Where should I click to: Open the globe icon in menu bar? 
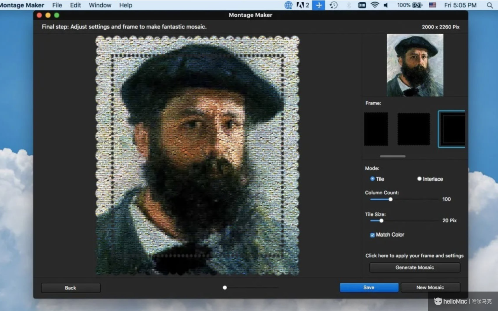click(x=288, y=5)
